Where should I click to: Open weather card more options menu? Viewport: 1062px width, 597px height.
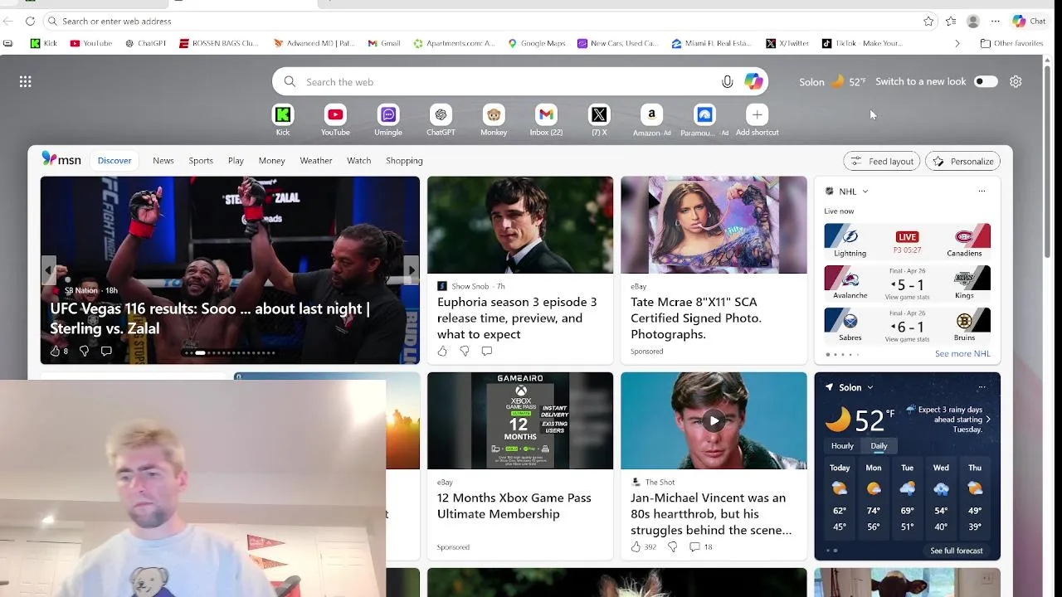click(x=982, y=387)
